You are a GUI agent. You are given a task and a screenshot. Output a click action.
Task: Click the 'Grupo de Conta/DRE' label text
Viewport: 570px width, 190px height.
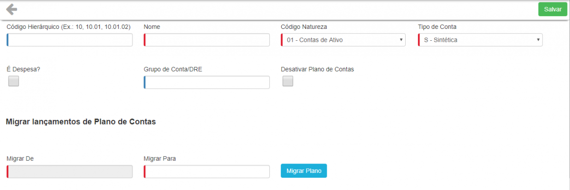pyautogui.click(x=173, y=69)
